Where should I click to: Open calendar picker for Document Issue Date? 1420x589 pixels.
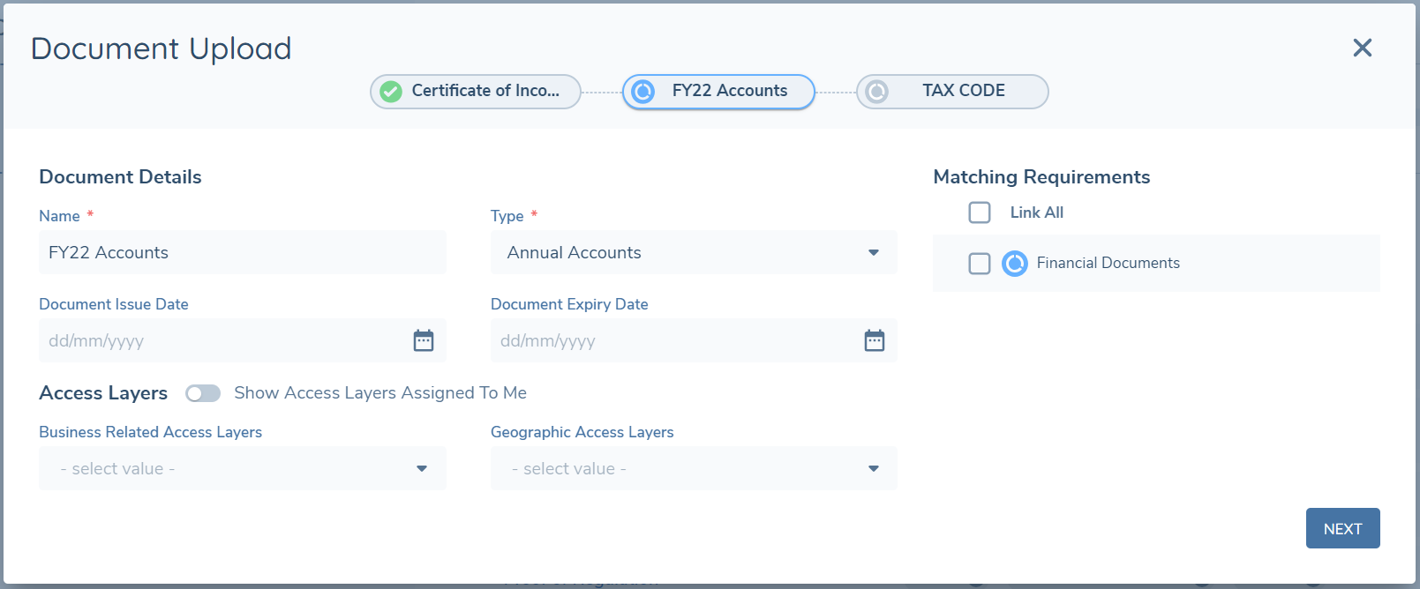tap(424, 340)
